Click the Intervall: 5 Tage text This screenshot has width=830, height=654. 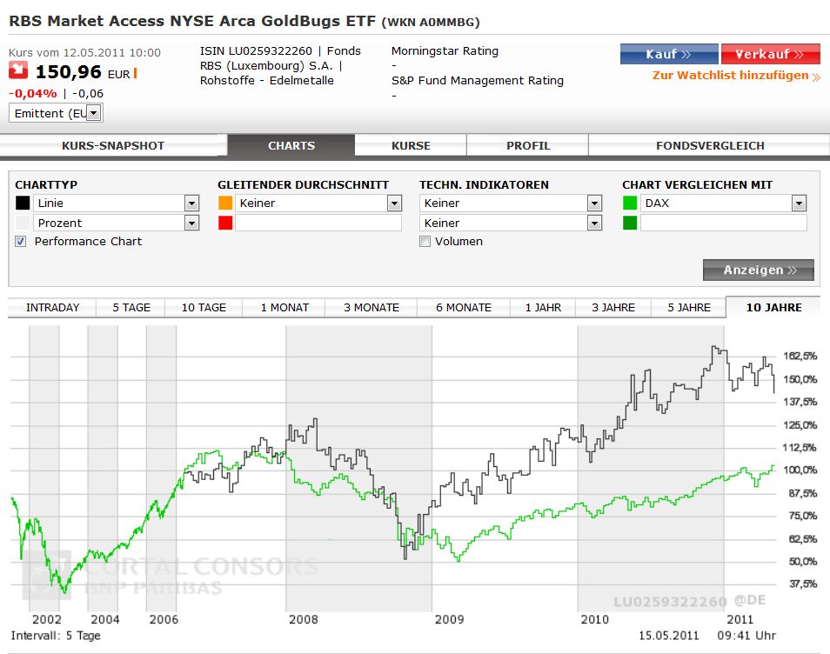56,636
